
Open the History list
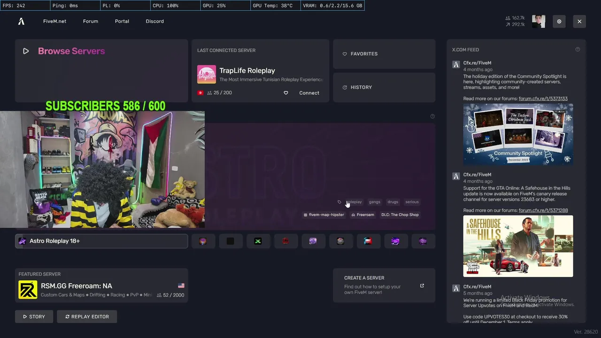[384, 87]
